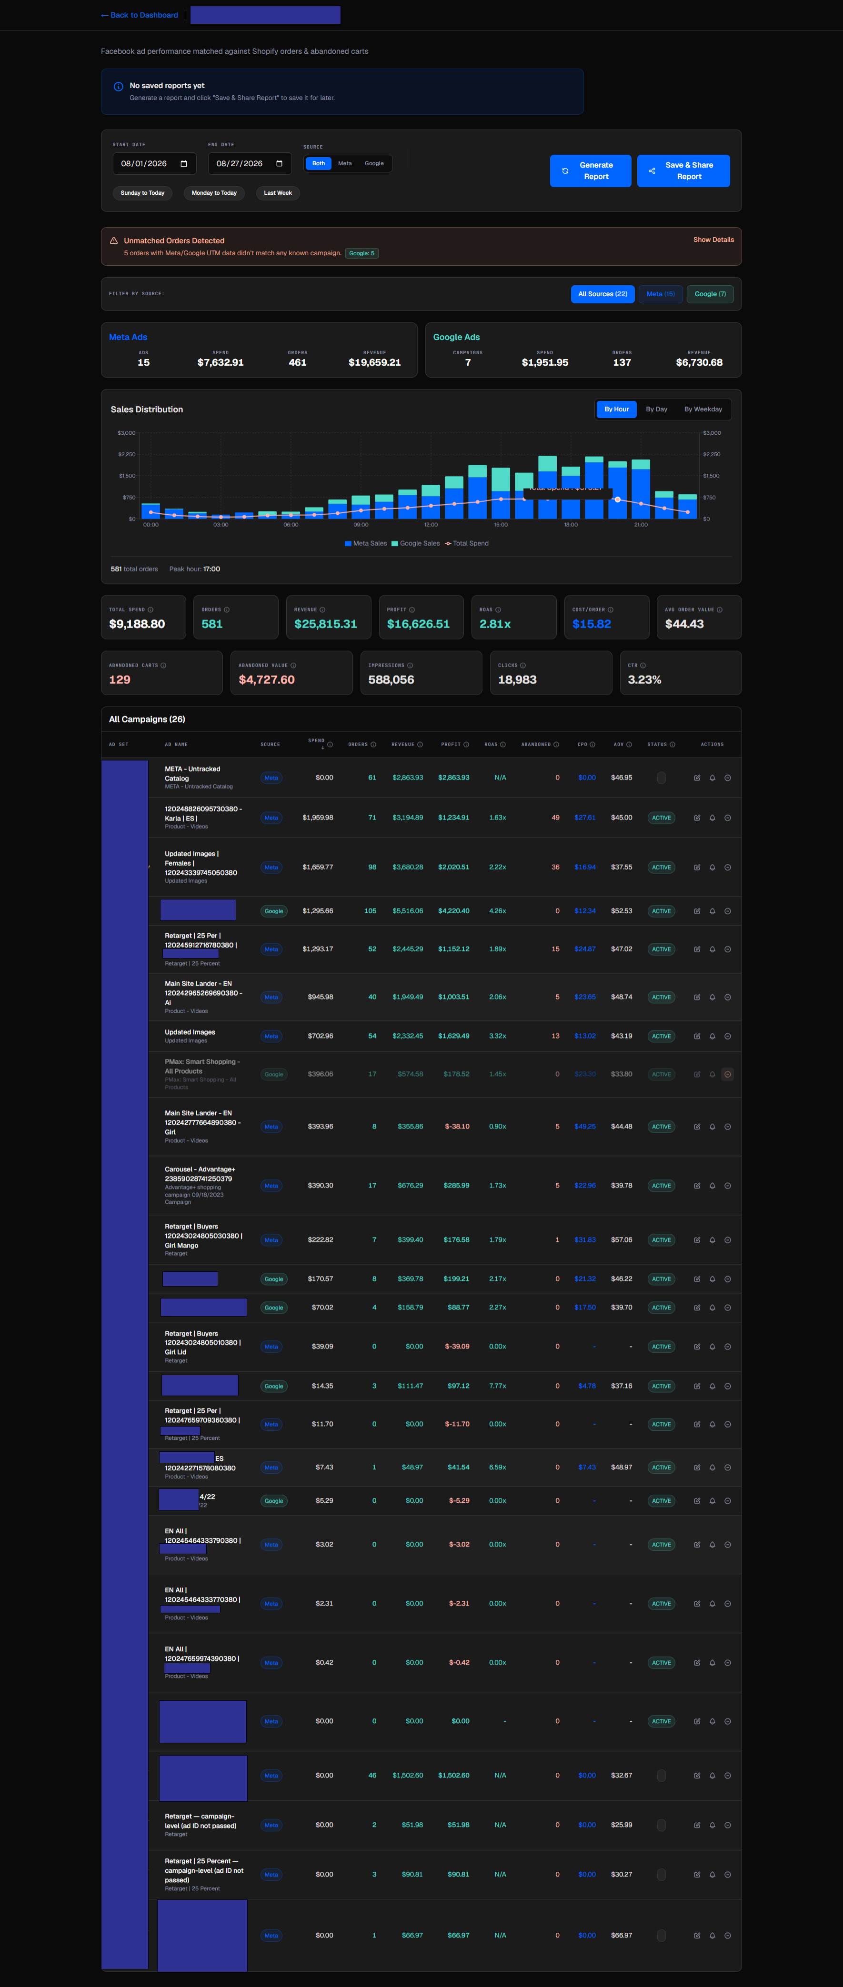The height and width of the screenshot is (1987, 843).
Task: Select Google in the Source selector
Action: (x=374, y=163)
